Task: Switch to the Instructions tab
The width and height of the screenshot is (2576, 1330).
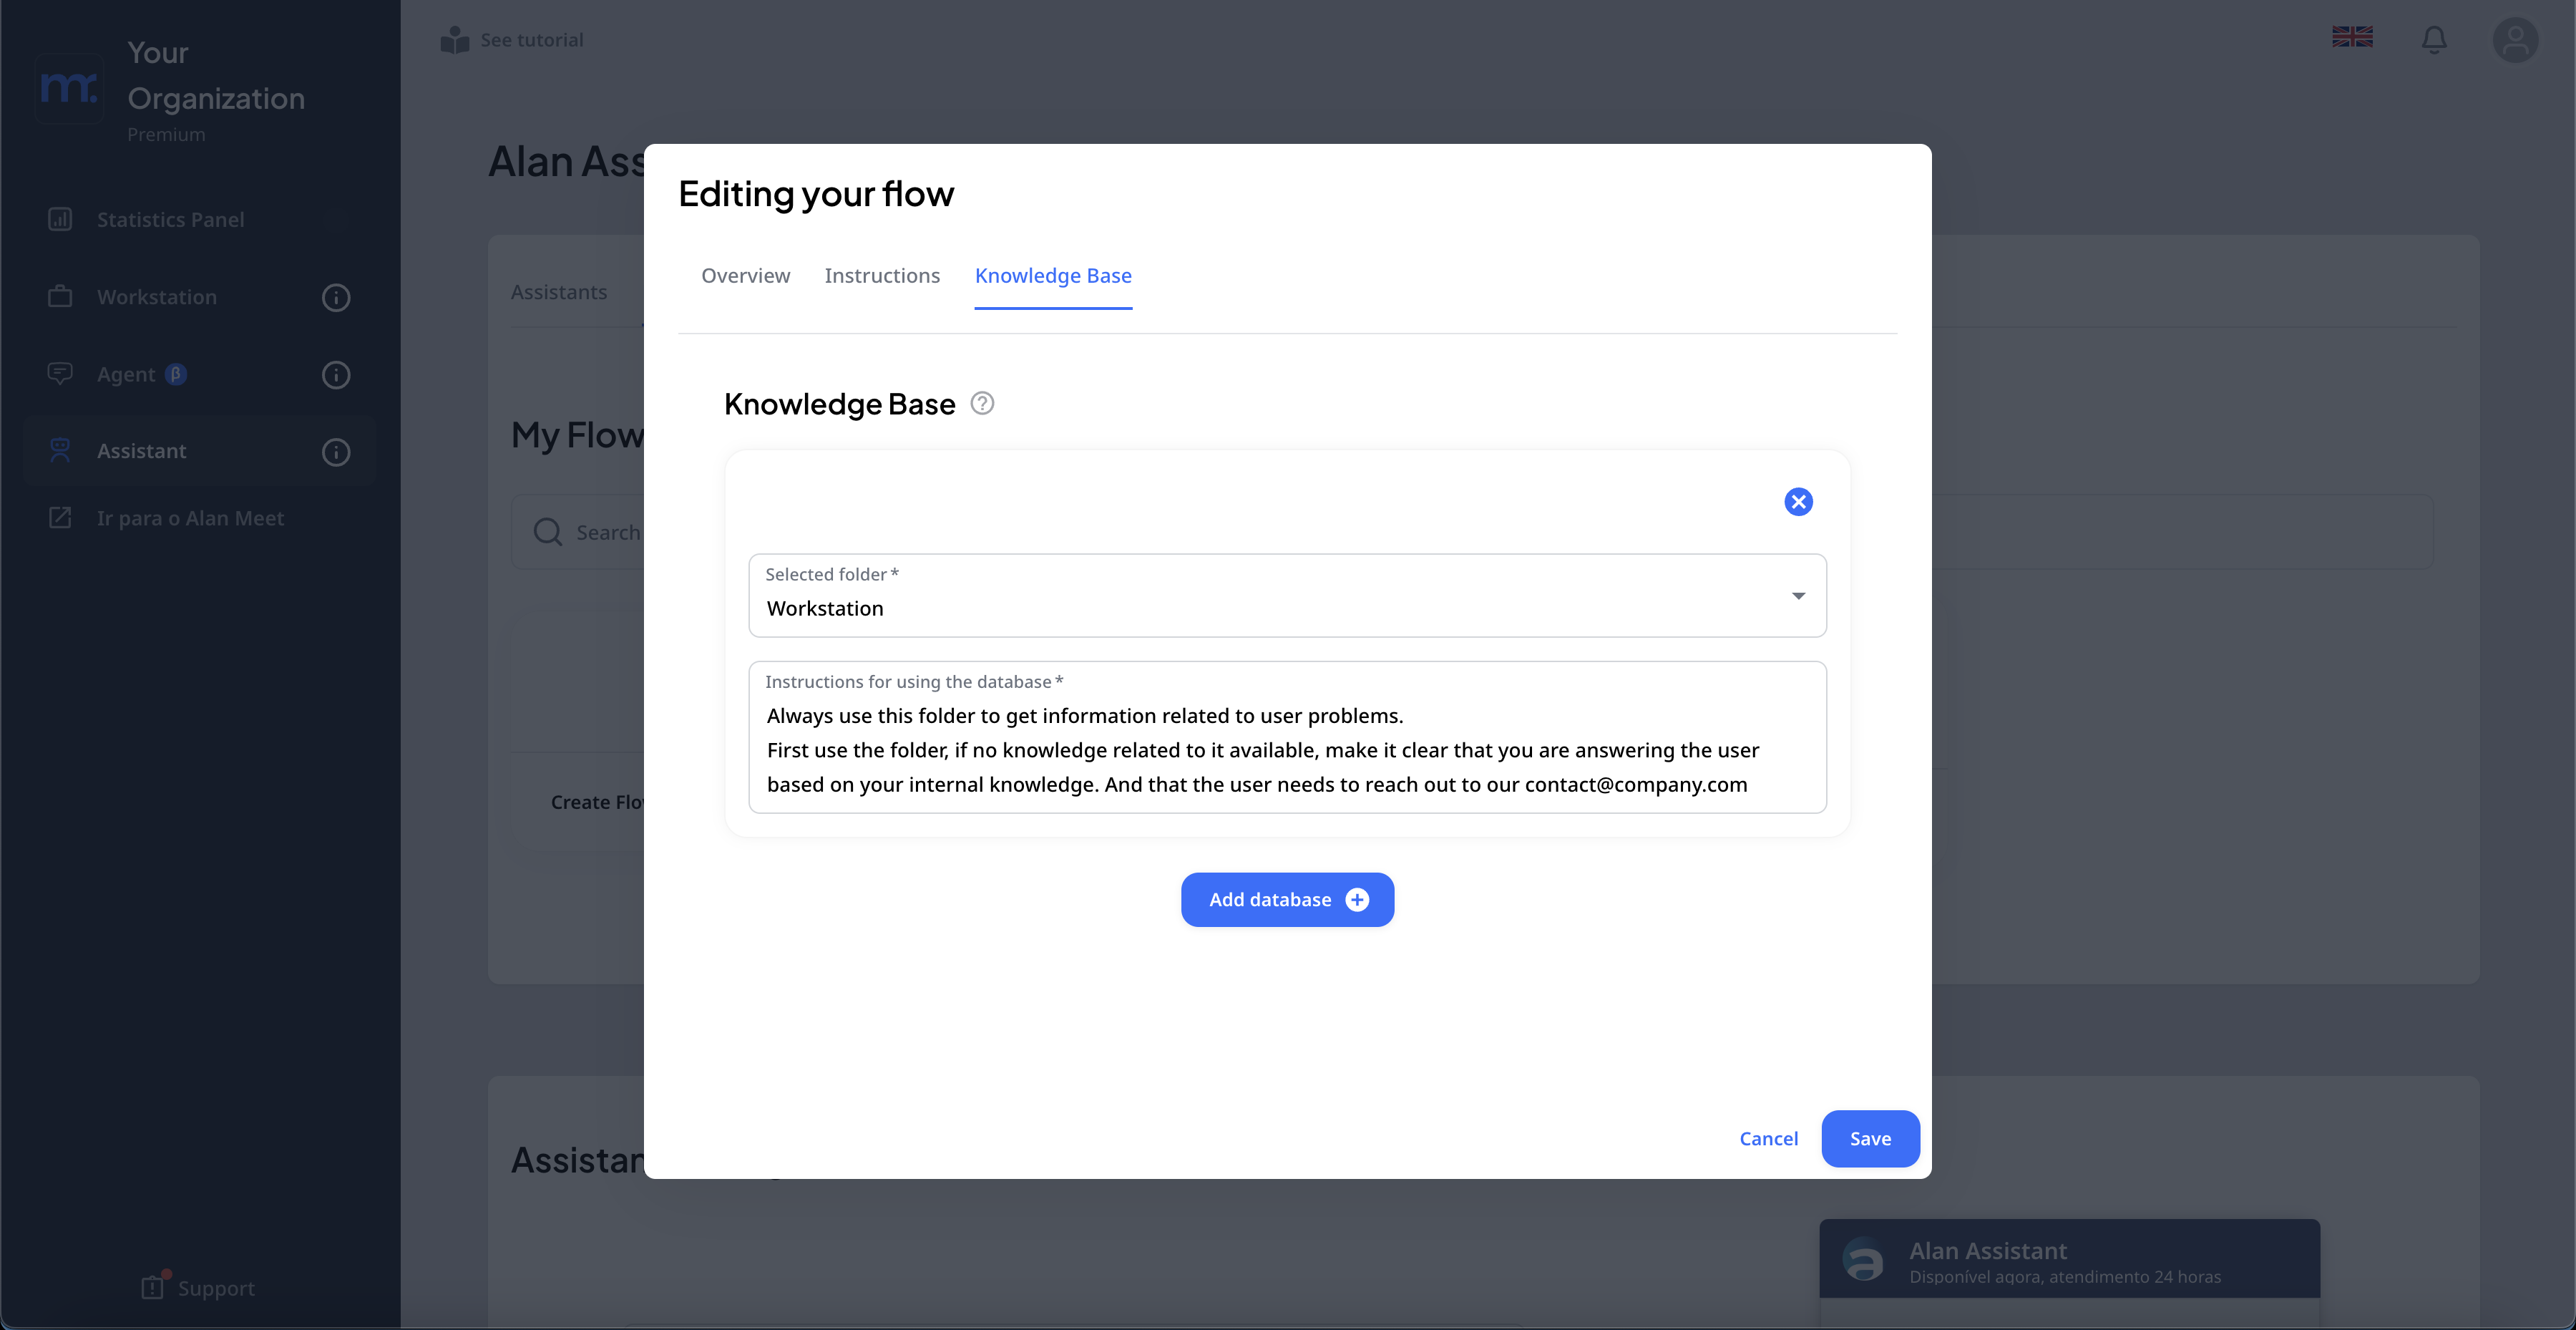Action: [x=881, y=275]
